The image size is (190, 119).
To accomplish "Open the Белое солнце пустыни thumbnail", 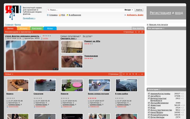I will [99, 85].
